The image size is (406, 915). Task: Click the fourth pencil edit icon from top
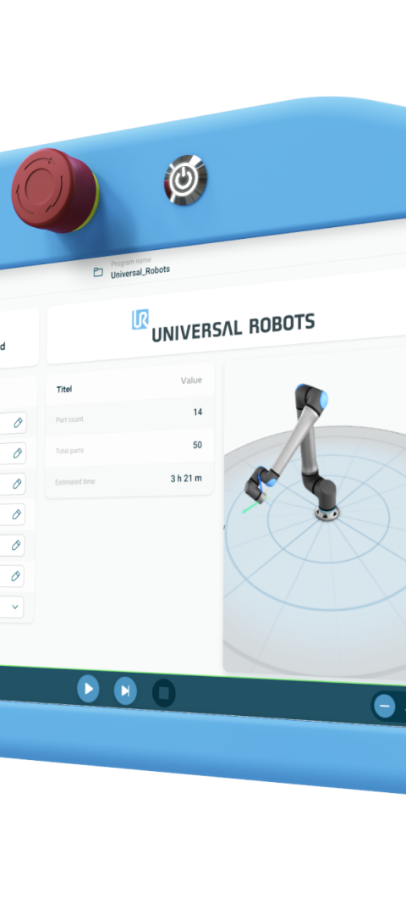[17, 514]
